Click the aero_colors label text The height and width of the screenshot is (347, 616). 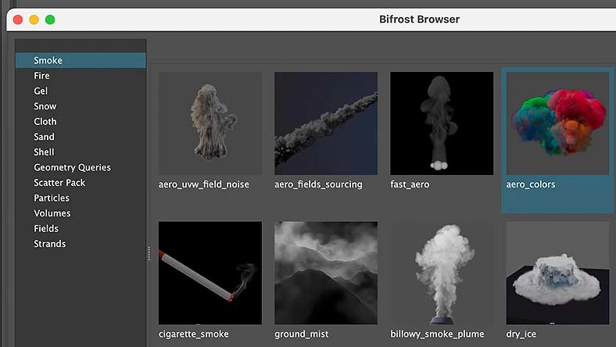(x=531, y=184)
